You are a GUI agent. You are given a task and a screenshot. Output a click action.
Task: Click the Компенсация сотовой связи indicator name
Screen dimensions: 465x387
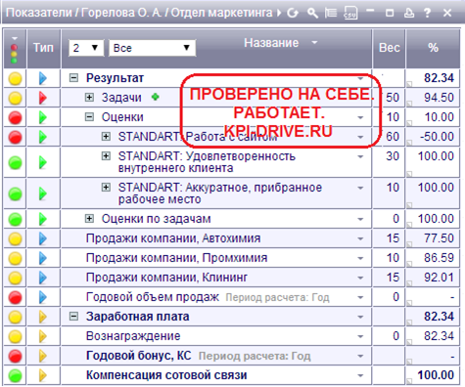click(x=166, y=375)
